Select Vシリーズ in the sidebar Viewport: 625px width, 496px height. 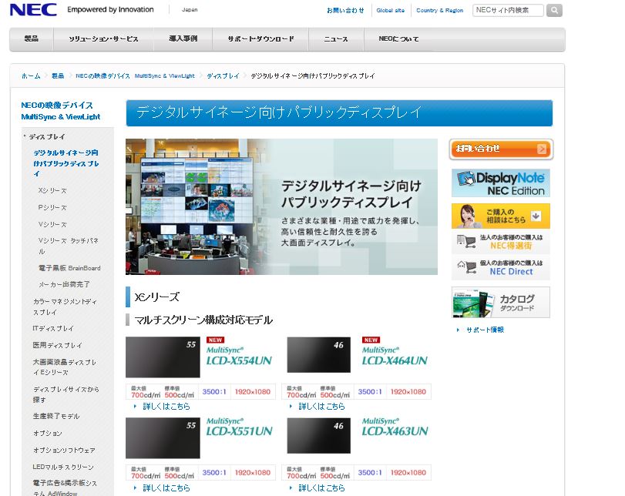52,224
